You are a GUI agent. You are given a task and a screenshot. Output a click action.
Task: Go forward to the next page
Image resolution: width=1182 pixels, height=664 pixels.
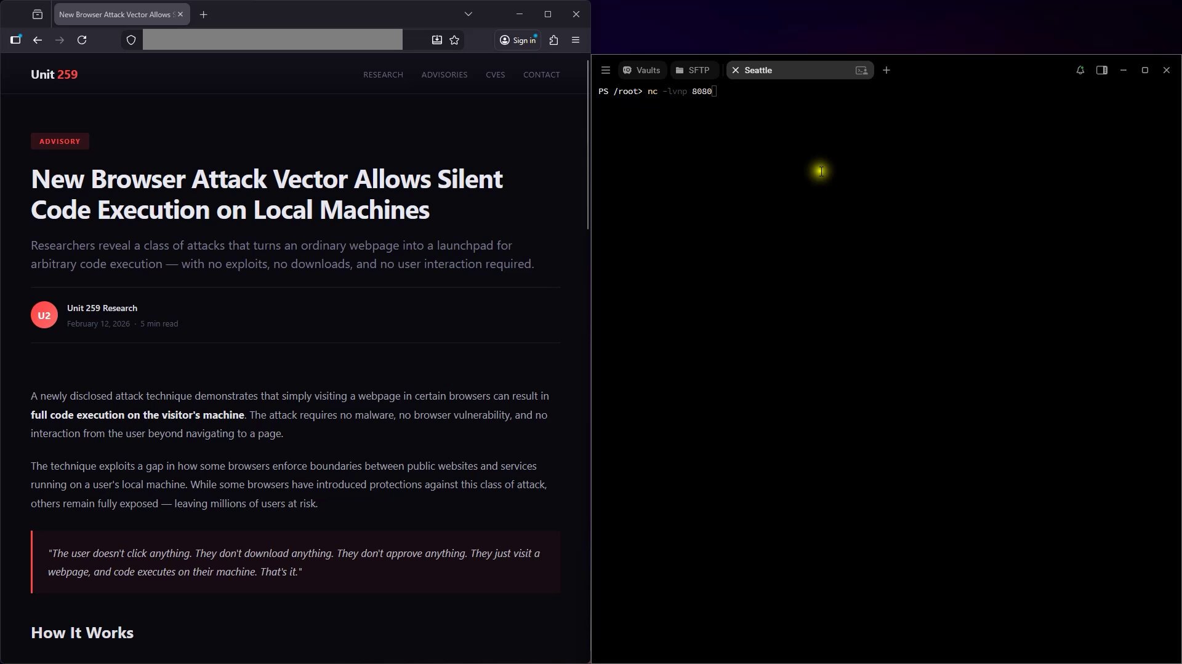[60, 40]
